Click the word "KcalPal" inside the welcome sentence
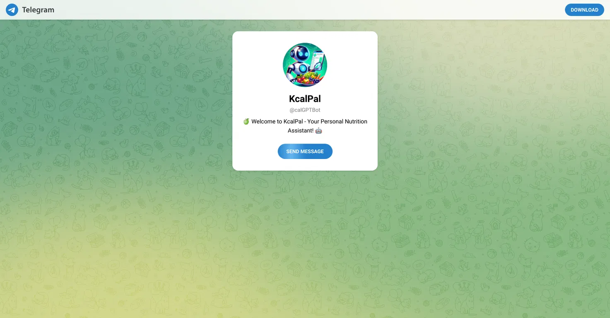 (x=294, y=121)
